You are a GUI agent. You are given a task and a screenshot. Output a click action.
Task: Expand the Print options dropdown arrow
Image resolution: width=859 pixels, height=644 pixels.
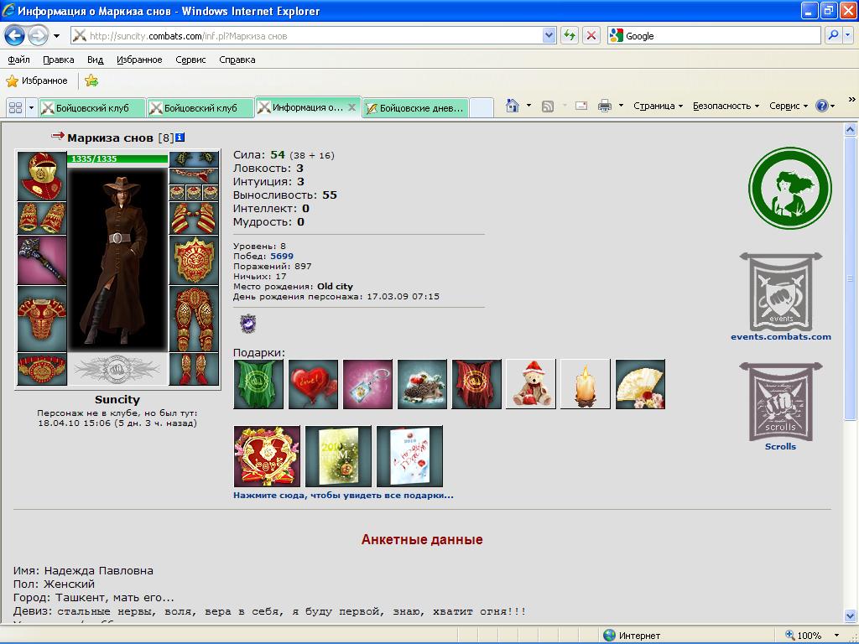coord(621,106)
